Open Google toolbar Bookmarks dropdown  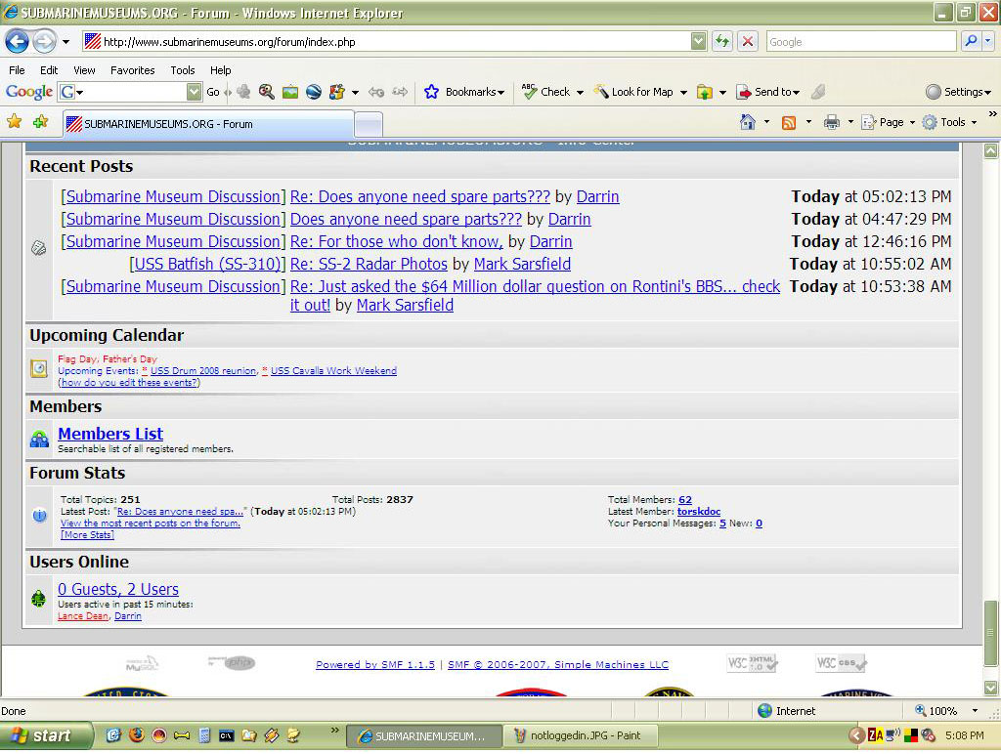point(464,92)
